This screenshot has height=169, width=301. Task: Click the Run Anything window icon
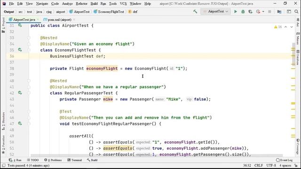tap(289, 12)
